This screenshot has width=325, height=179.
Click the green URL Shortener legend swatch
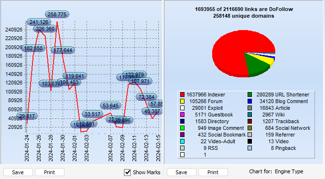tap(250, 95)
